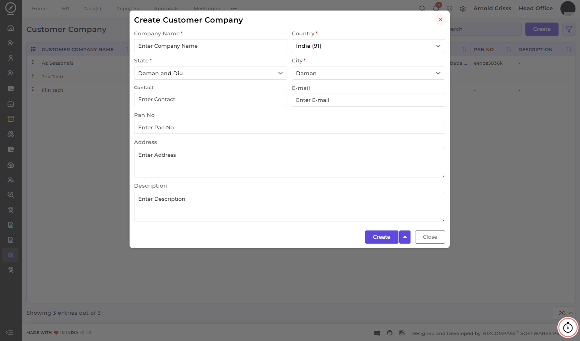
Task: Click the Windows icon in the footer
Action: click(x=377, y=333)
